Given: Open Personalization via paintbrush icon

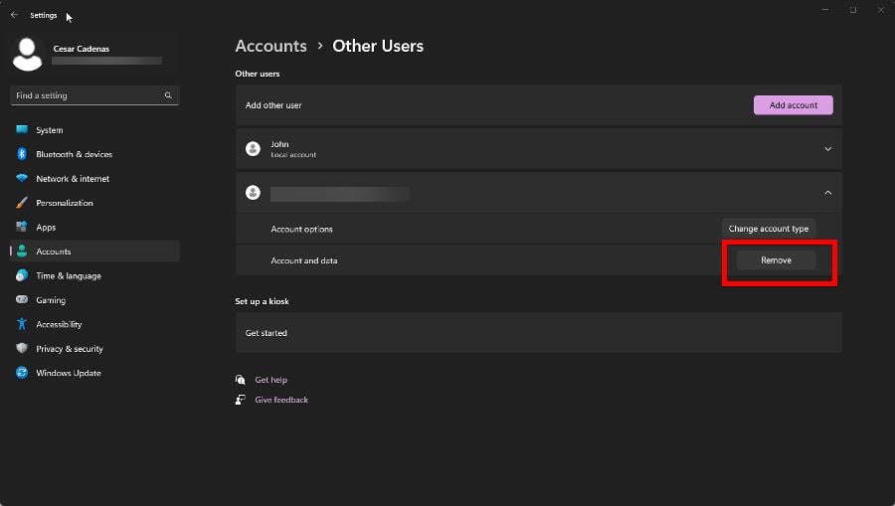Looking at the screenshot, I should click(x=22, y=203).
